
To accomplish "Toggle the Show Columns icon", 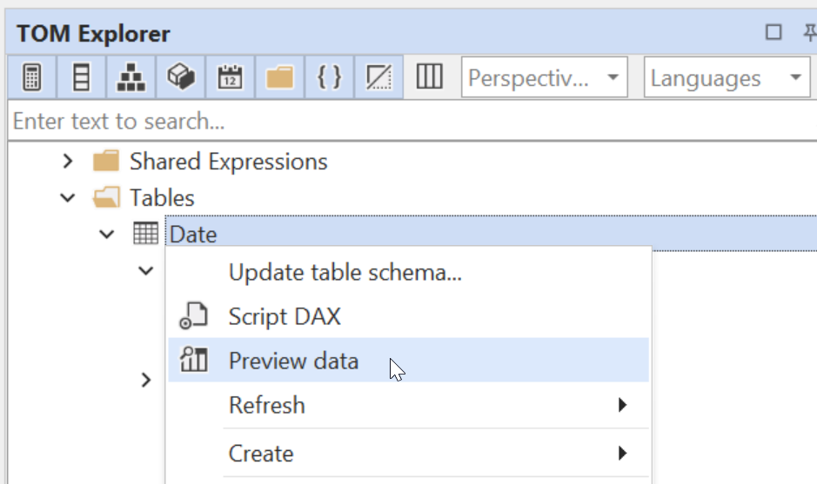I will (x=82, y=78).
